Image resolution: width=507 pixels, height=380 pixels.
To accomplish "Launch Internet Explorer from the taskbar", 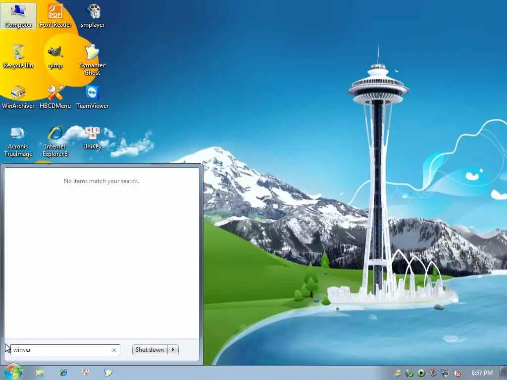I will coord(63,373).
